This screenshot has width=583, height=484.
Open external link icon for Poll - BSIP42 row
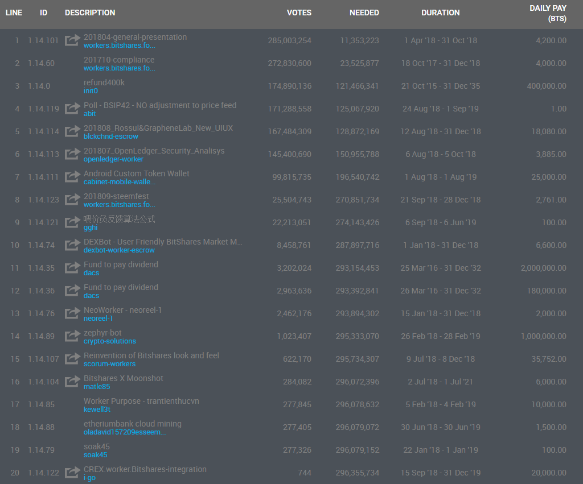pyautogui.click(x=72, y=108)
